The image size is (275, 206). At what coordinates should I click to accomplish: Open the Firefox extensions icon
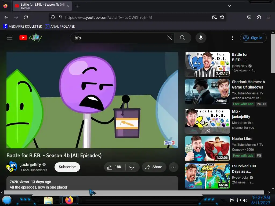tap(259, 17)
